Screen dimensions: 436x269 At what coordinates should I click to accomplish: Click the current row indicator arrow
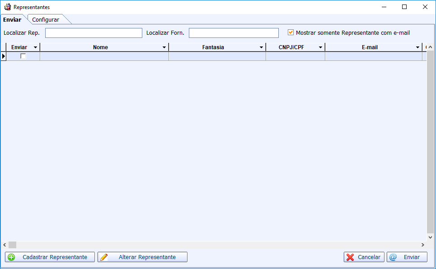(4, 56)
